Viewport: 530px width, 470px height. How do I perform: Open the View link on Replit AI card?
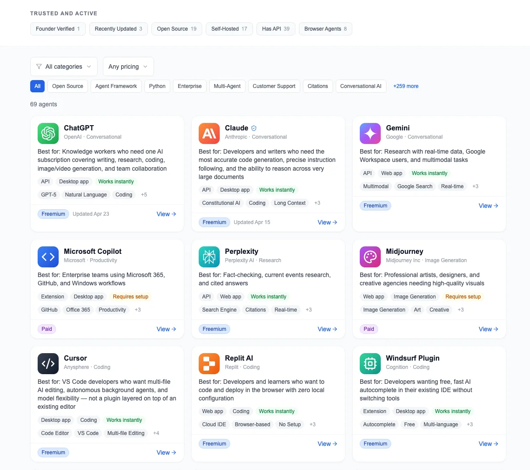[327, 444]
